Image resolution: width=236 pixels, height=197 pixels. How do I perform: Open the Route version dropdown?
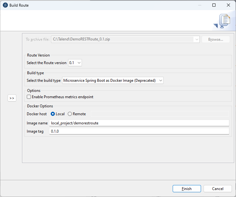75,63
